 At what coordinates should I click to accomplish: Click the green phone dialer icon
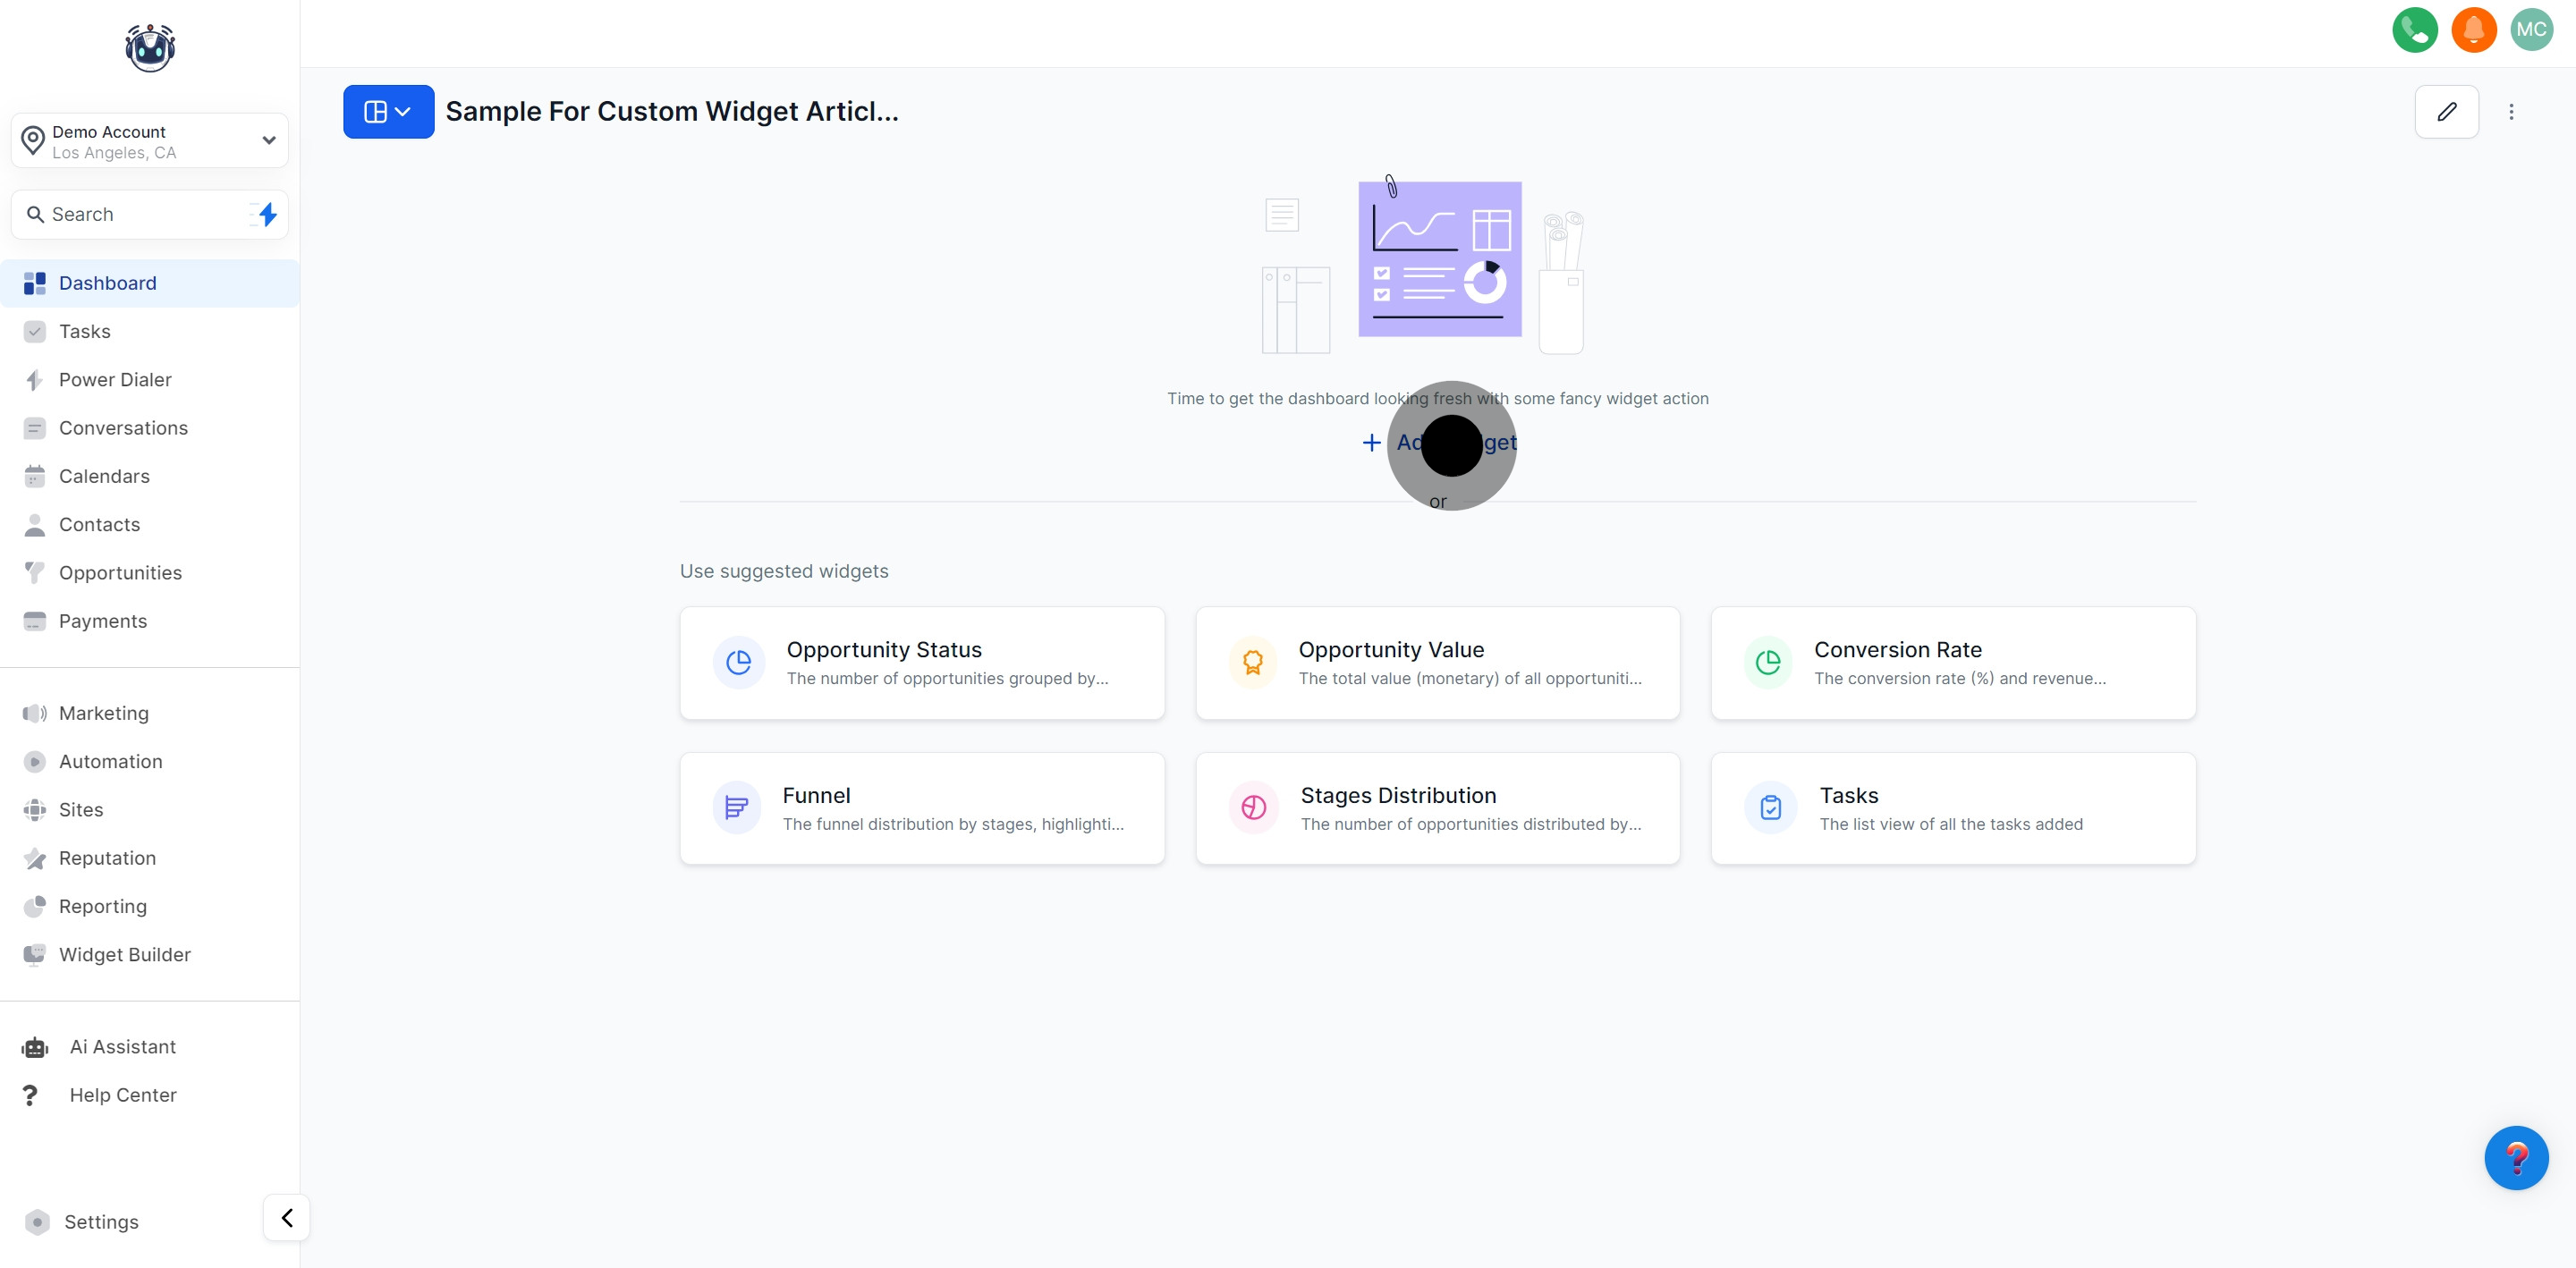pos(2414,29)
